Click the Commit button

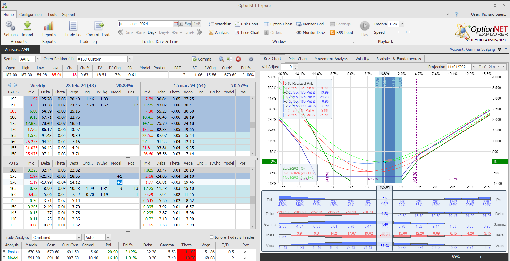tap(201, 59)
